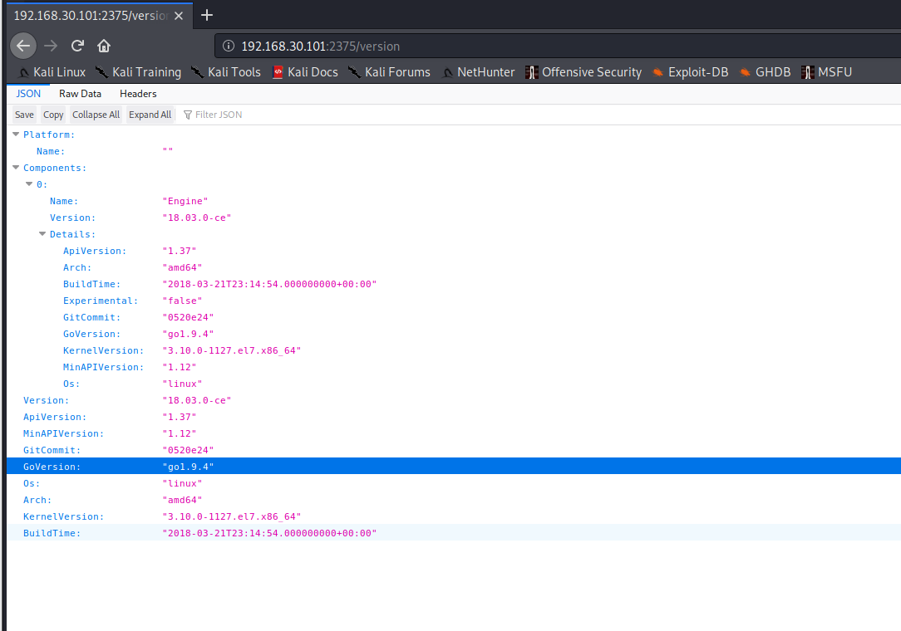Switch to the JSON viewer tab
Screen dimensions: 901x631
[x=28, y=94]
